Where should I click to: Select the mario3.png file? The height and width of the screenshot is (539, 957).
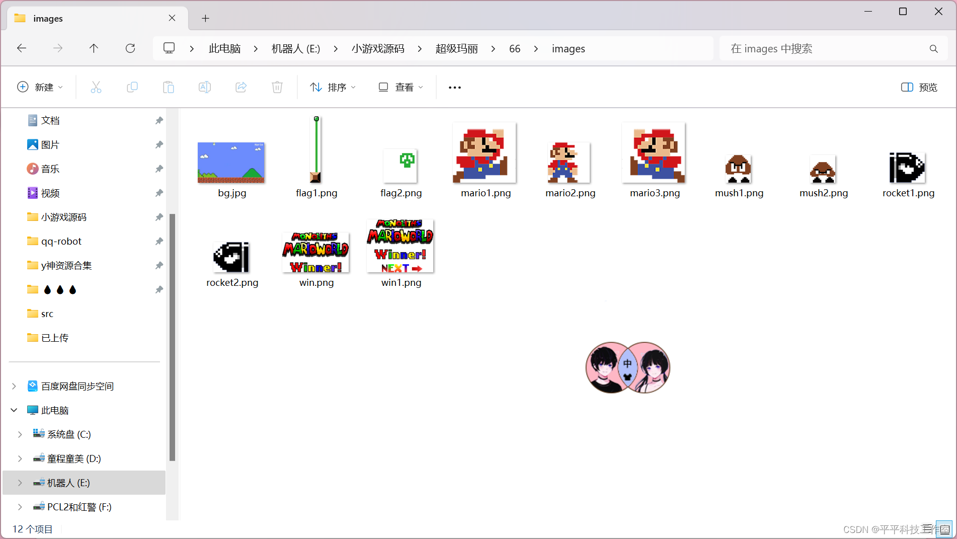655,160
